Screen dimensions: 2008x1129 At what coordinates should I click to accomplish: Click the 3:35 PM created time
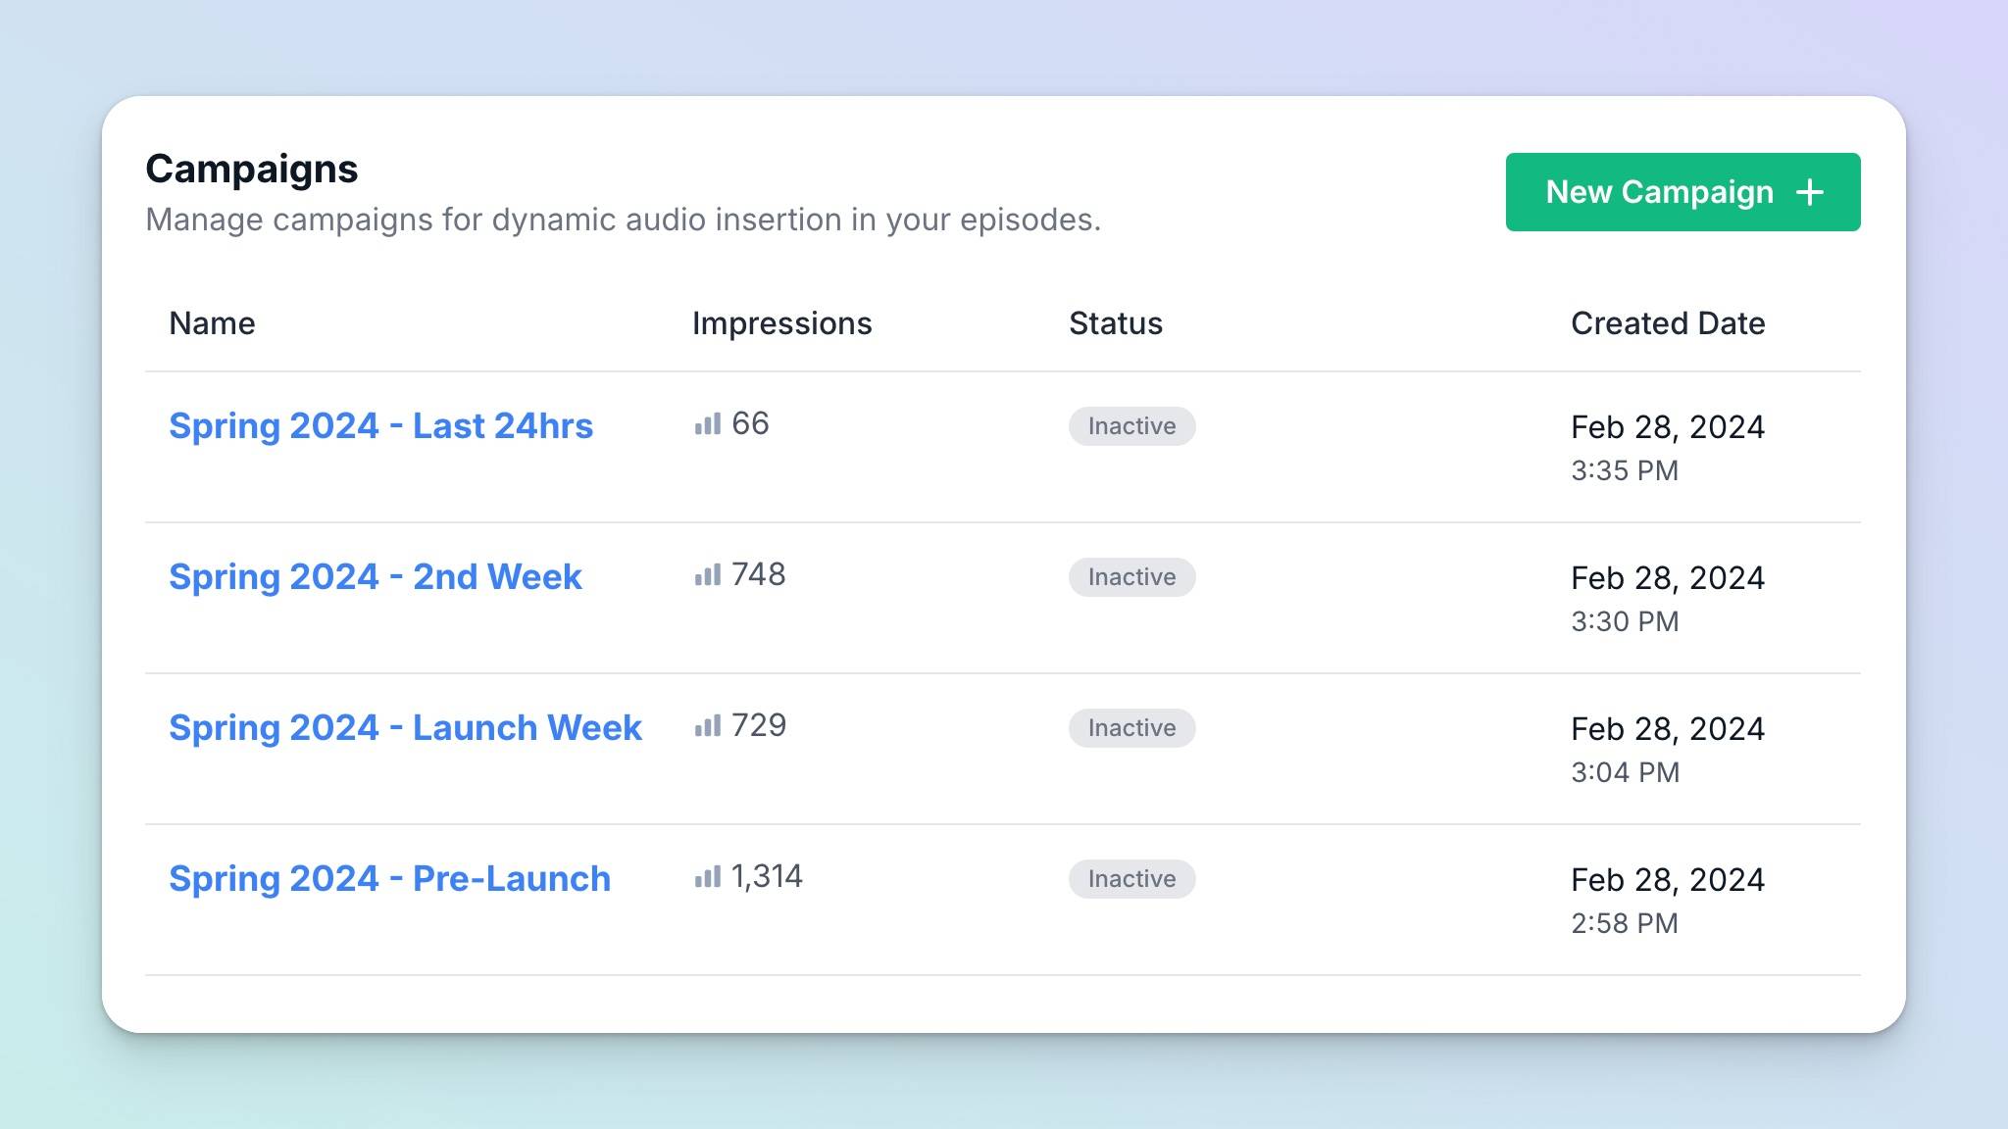click(1625, 470)
